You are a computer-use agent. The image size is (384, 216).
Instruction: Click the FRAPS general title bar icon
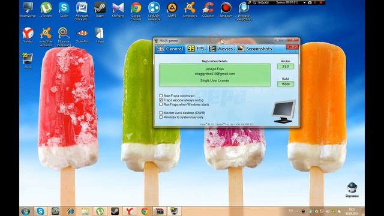156,41
